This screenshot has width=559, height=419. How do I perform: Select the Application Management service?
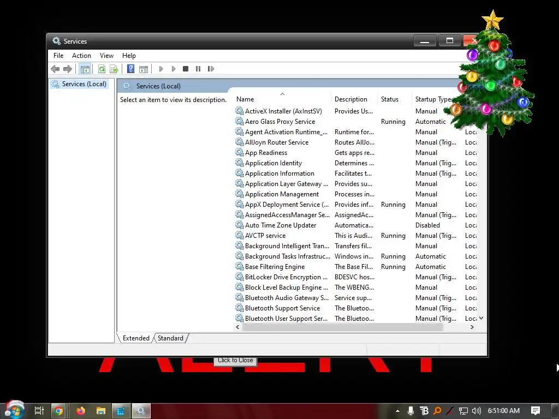[x=356, y=194]
